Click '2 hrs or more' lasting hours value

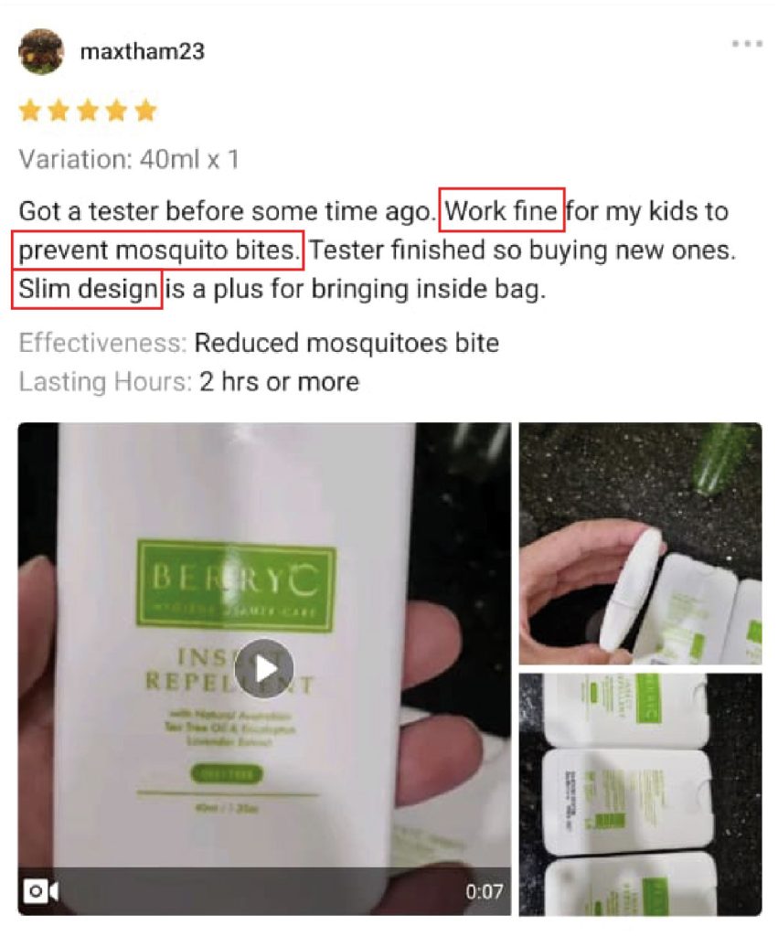pyautogui.click(x=280, y=381)
